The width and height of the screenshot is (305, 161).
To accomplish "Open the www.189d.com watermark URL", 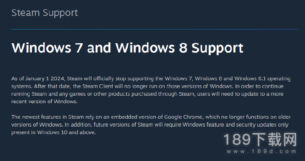I will click(x=261, y=151).
